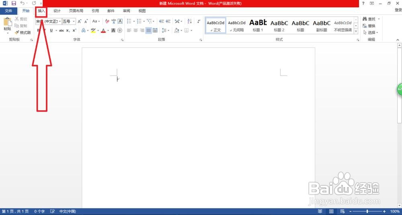Click the Shading paint bucket icon
Screen dimensions: 402x215
(x=176, y=30)
